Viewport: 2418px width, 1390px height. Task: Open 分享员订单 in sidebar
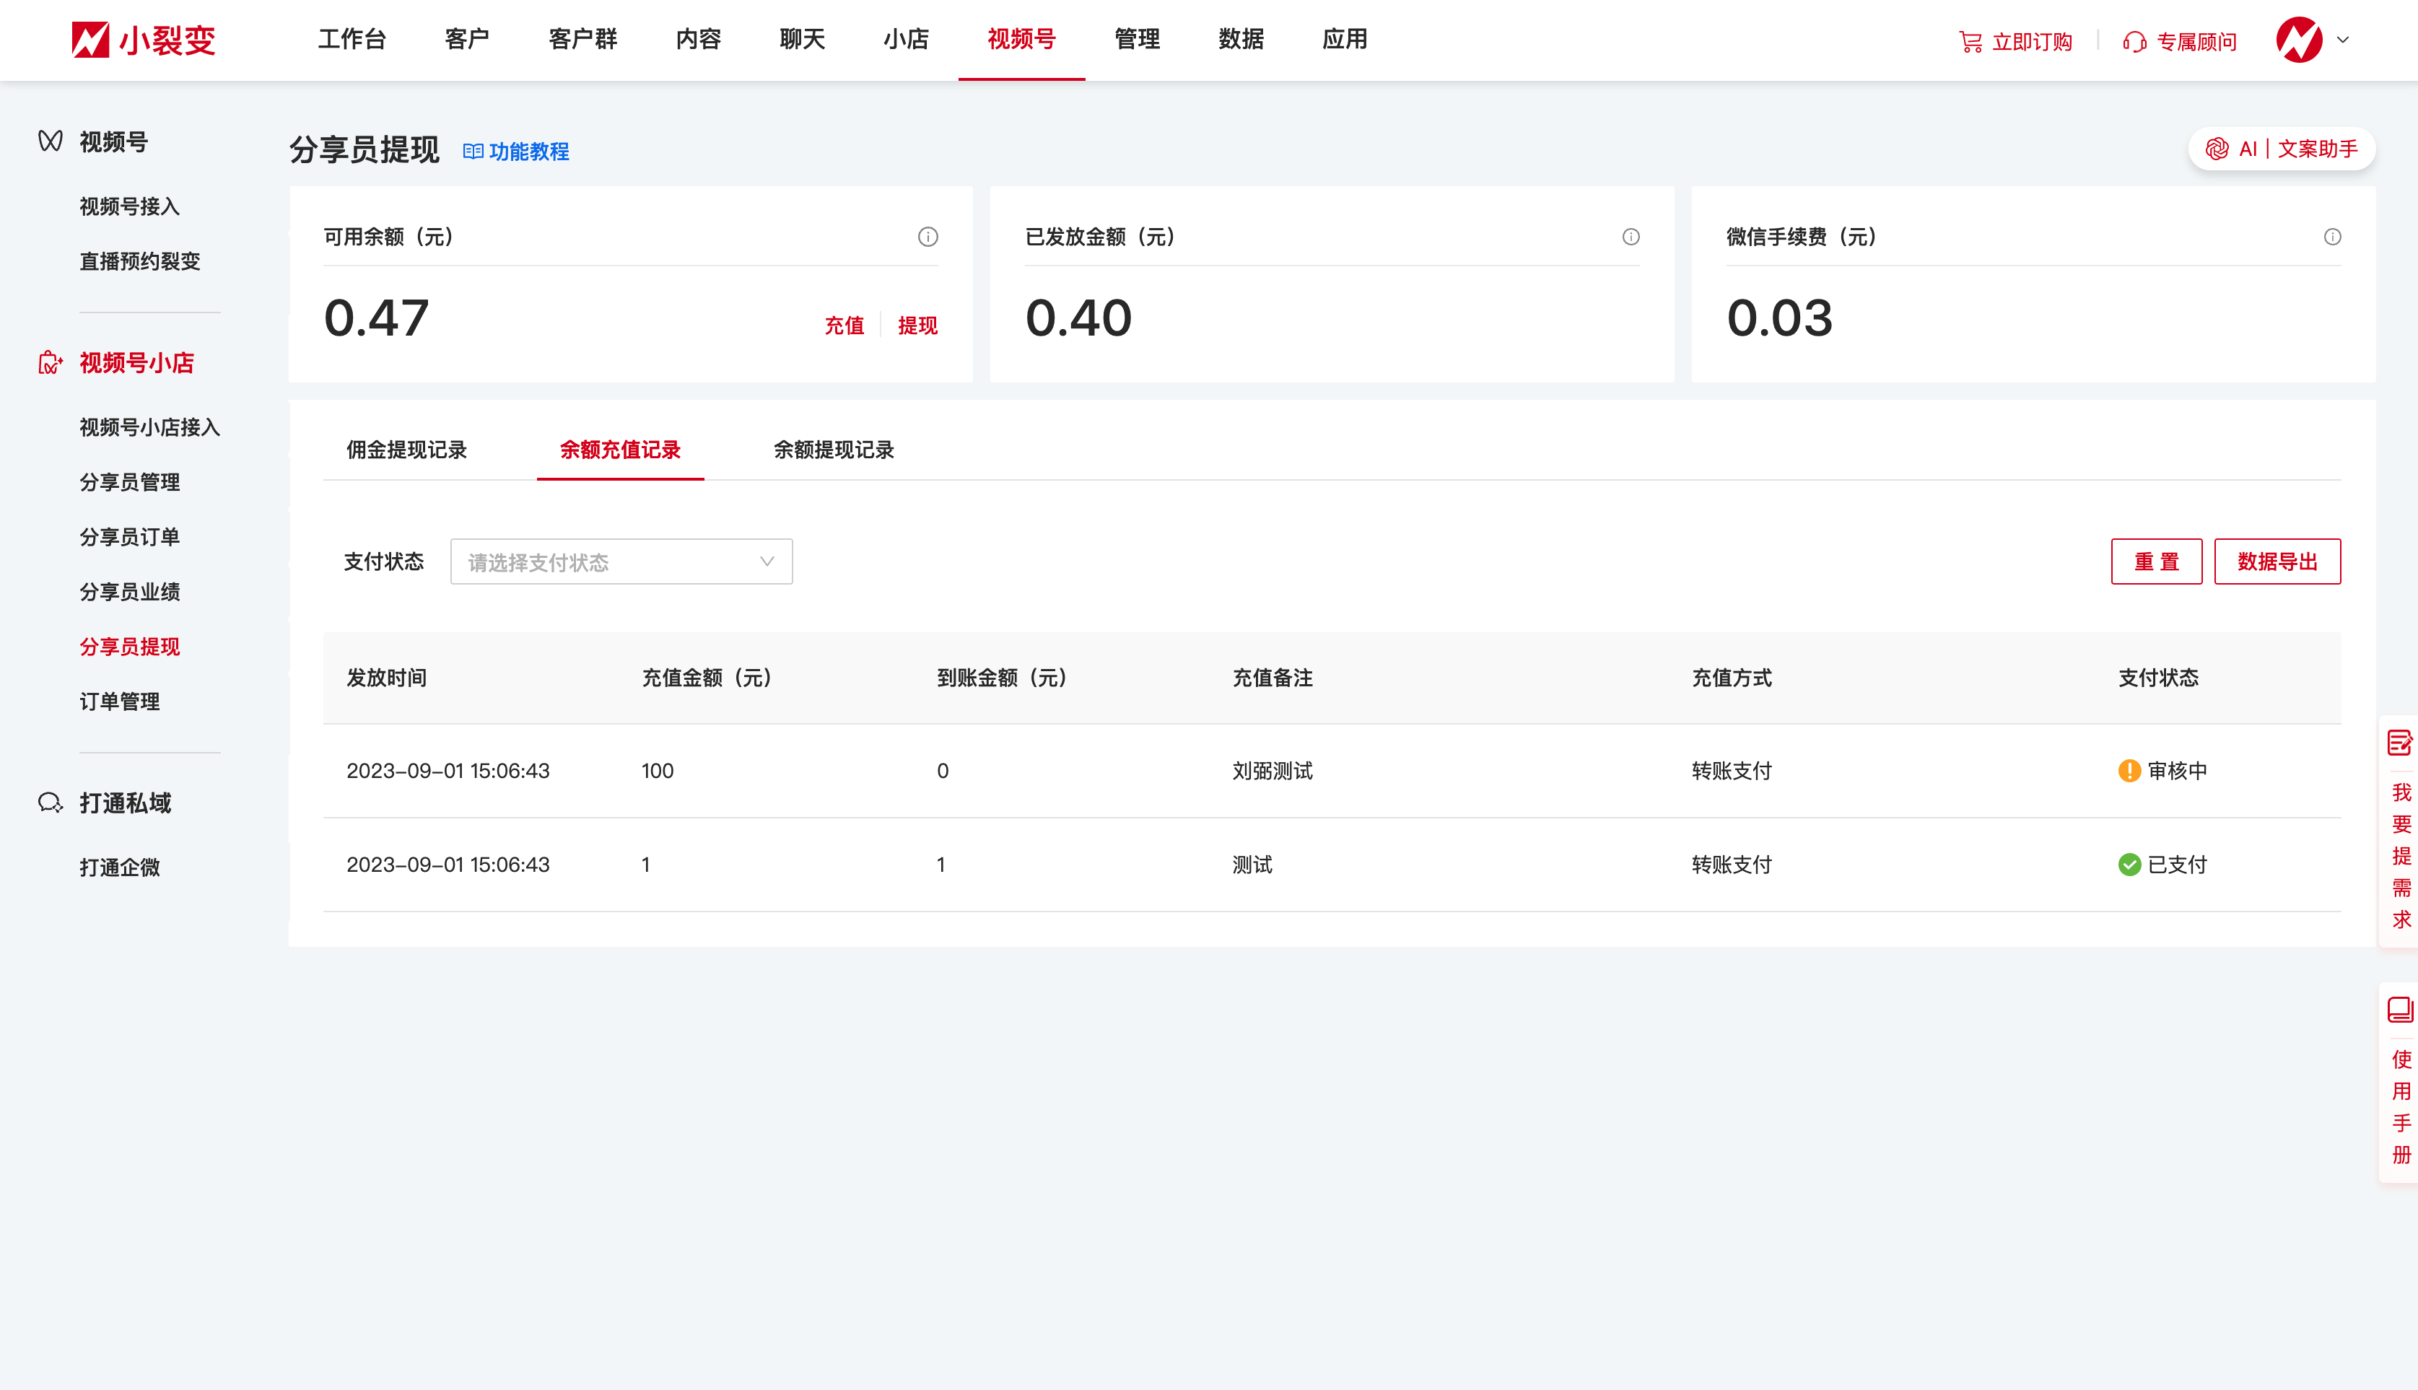(130, 536)
